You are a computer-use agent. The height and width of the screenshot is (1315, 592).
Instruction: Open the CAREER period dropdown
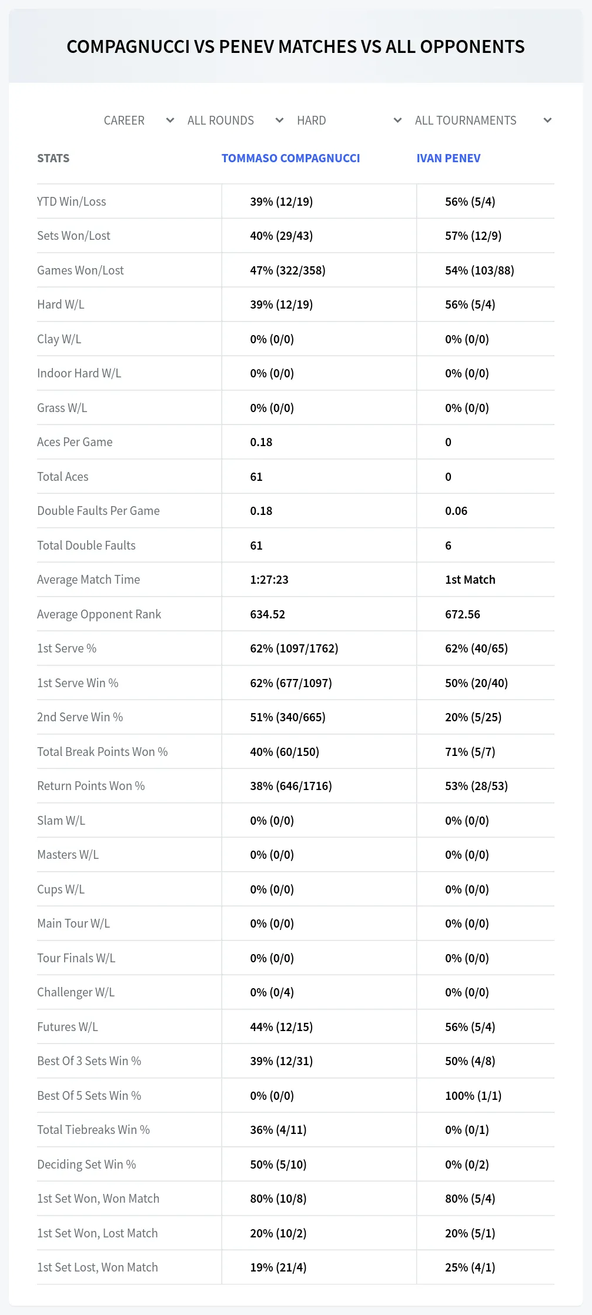(139, 121)
